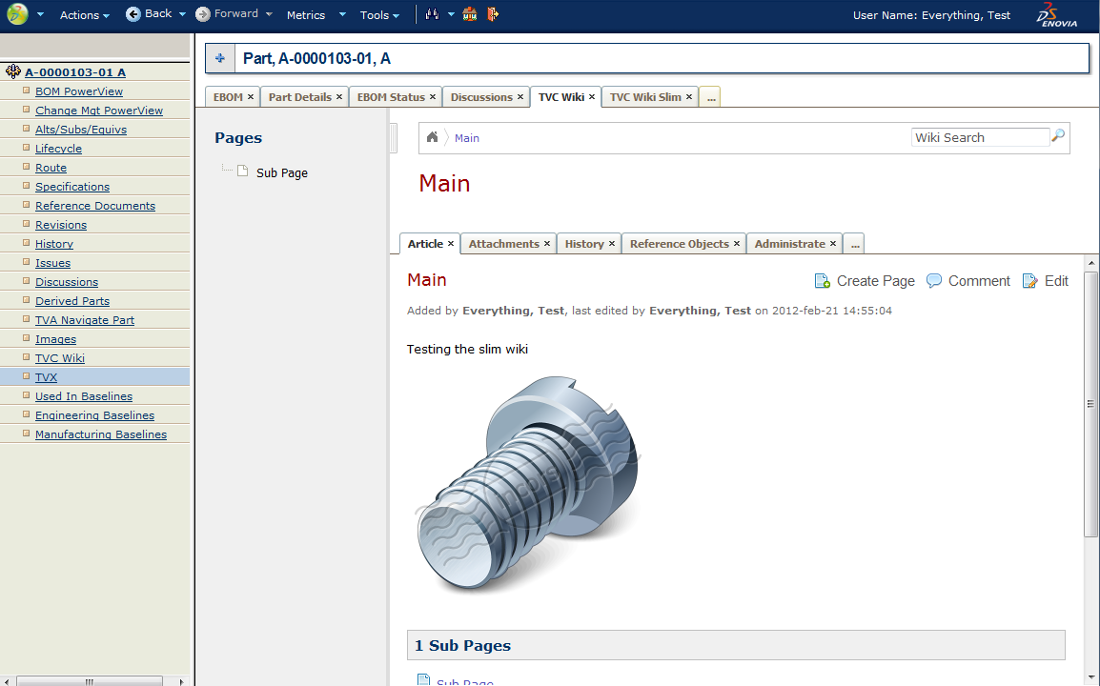Image resolution: width=1100 pixels, height=686 pixels.
Task: Open the Tools dropdown menu
Action: point(379,15)
